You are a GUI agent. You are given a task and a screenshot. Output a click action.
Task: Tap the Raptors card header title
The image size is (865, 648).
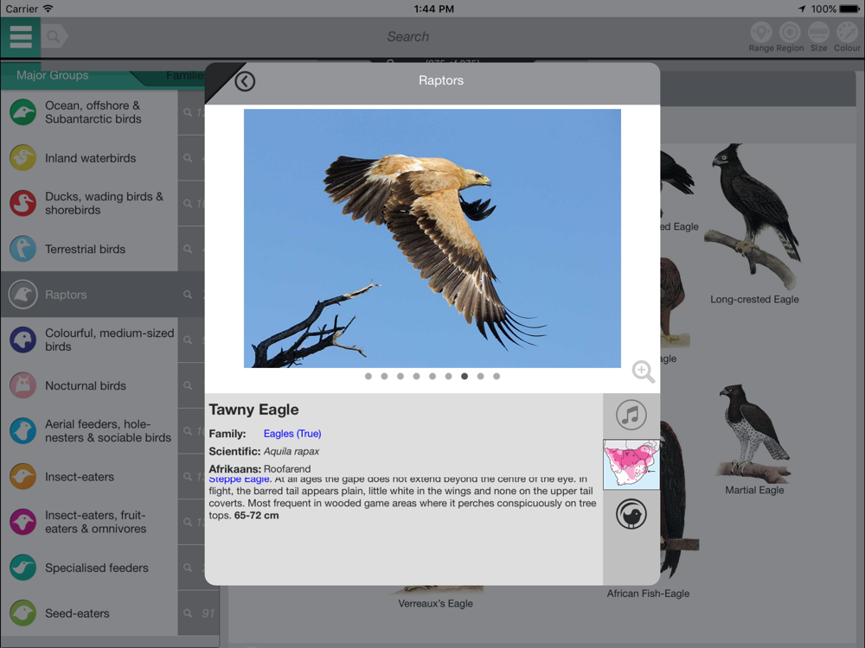pos(441,80)
